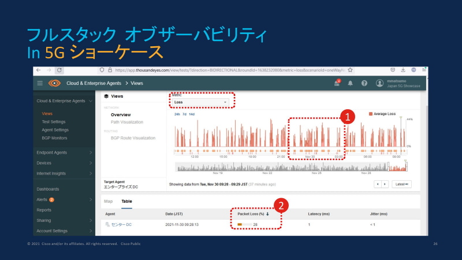Open the browser hamburger menu

pyautogui.click(x=424, y=70)
